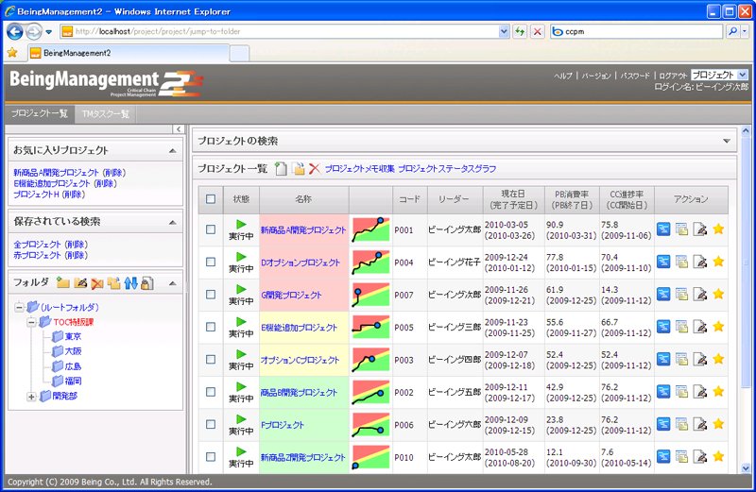Image resolution: width=756 pixels, height=492 pixels.
Task: Open the G開発プロジェクト name link
Action: click(291, 295)
